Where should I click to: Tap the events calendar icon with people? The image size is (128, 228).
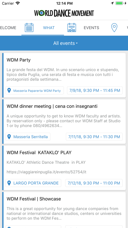pos(72,28)
